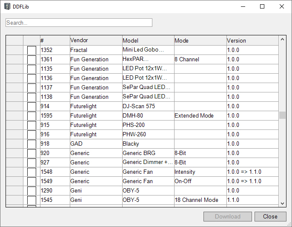Image resolution: width=292 pixels, height=227 pixels.
Task: Check the box for Fractal row 1352
Action: tap(31, 50)
